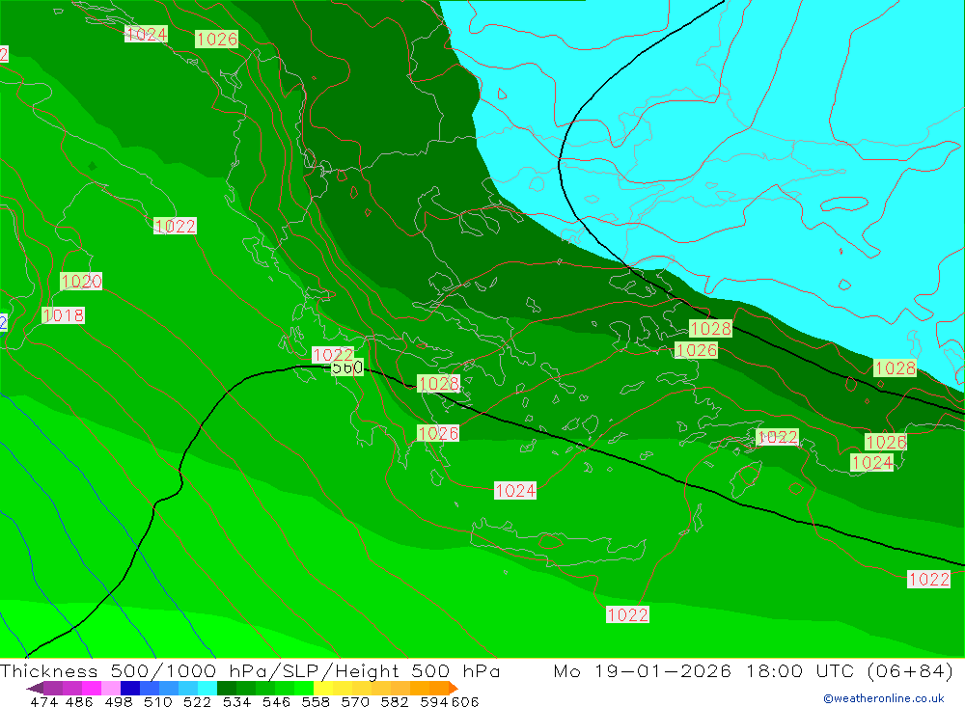This screenshot has width=965, height=707.
Task: Pick the light pink legend swatch above 498
Action: click(111, 688)
